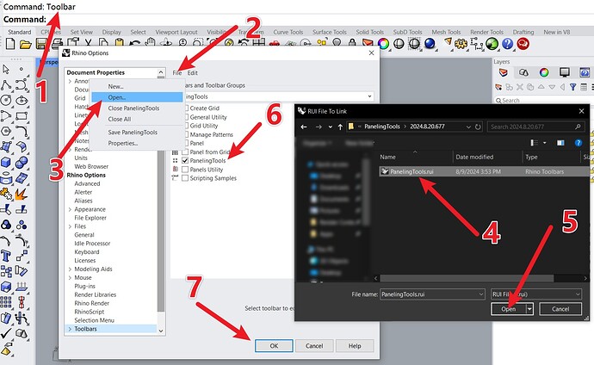Select the Rectangle tool in left sidebar
Image resolution: width=594 pixels, height=365 pixels.
(x=22, y=116)
